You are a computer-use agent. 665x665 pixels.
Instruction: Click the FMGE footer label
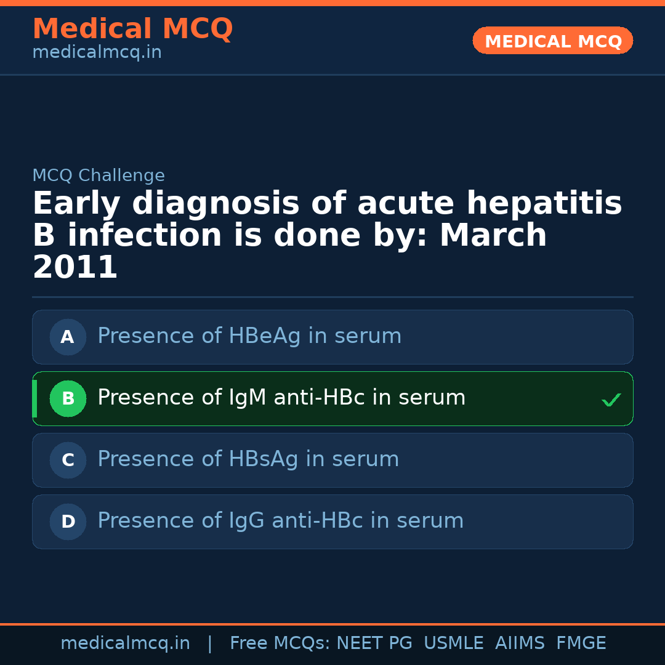tap(581, 643)
